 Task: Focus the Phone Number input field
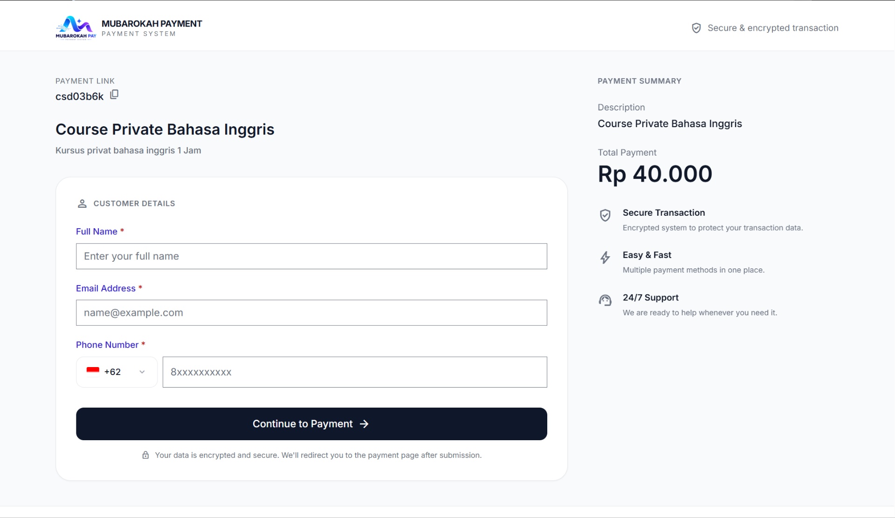355,372
